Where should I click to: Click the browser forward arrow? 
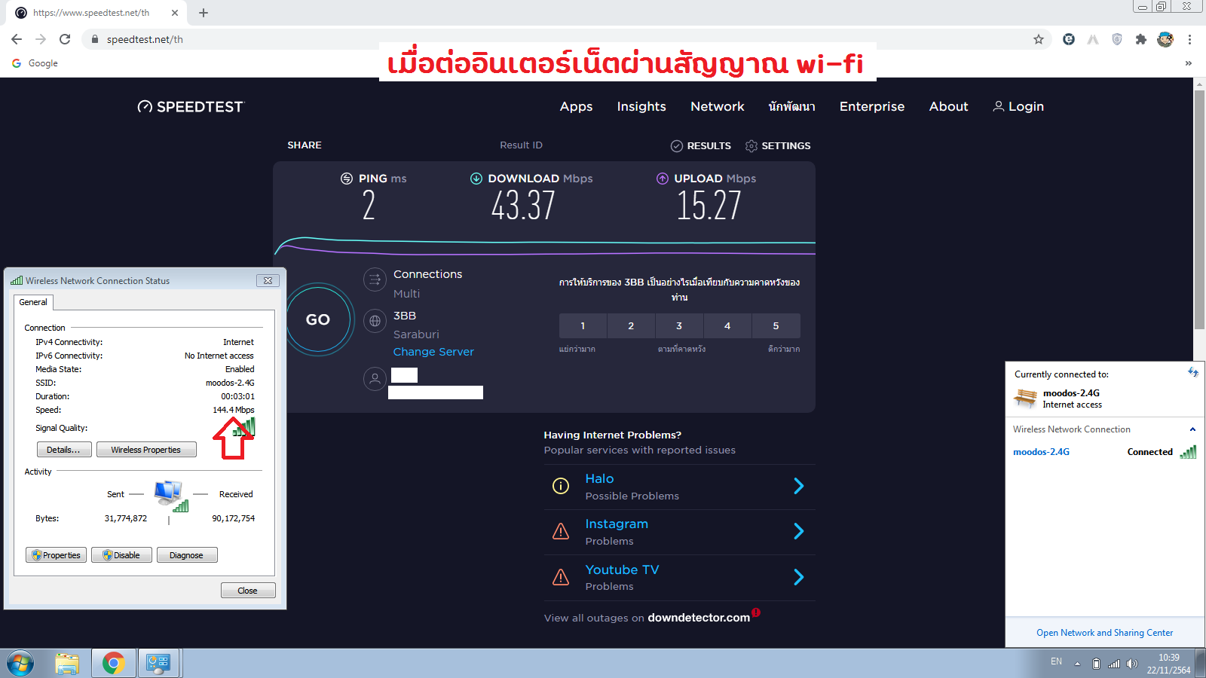click(41, 39)
